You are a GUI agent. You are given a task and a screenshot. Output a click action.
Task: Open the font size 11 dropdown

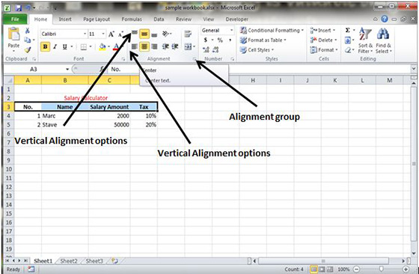pyautogui.click(x=103, y=34)
